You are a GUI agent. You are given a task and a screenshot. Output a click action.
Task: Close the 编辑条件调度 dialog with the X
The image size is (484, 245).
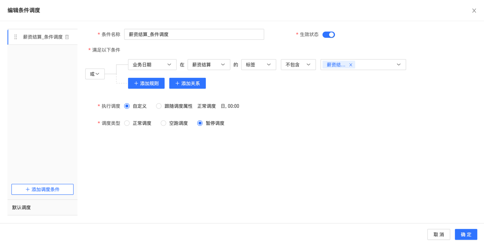coord(474,10)
